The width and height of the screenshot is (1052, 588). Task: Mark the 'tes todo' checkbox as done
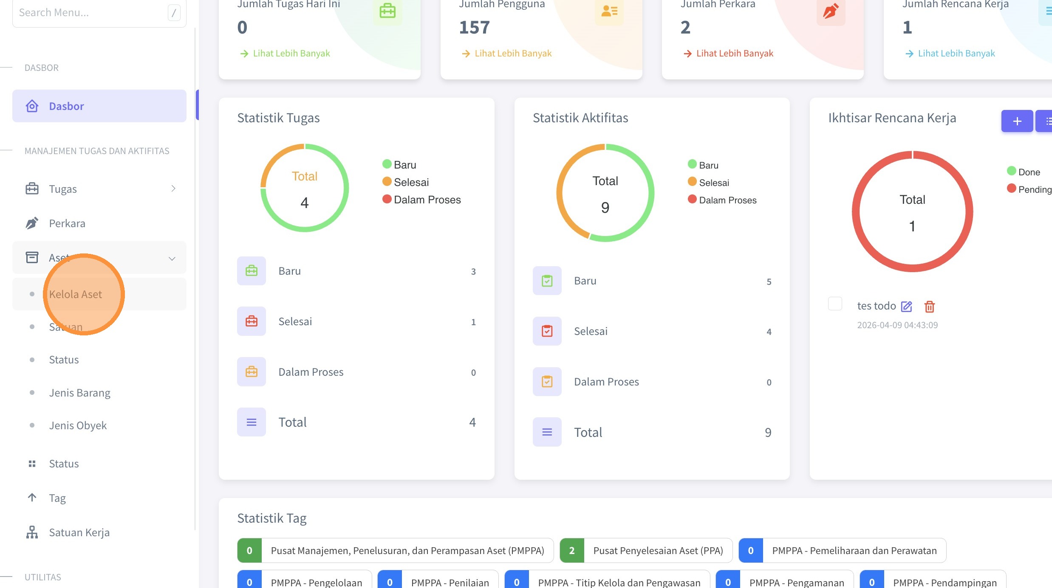[835, 304]
